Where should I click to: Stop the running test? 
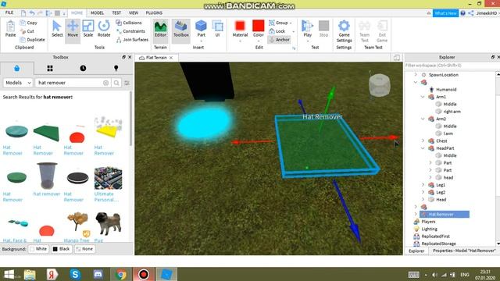coord(323,29)
